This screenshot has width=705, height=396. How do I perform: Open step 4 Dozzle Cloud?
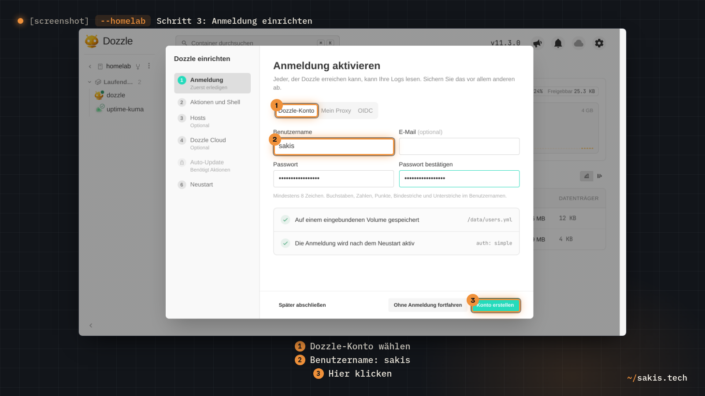212,143
